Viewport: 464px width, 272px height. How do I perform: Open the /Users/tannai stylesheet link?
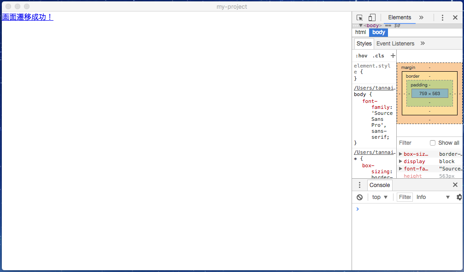(374, 87)
